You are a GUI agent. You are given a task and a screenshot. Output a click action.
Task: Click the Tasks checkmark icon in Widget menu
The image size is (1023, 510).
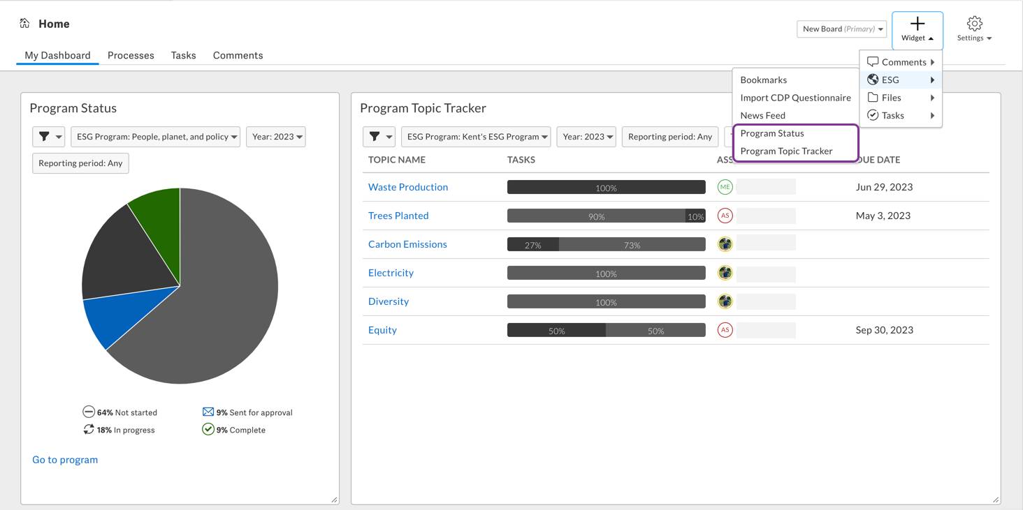coord(873,115)
